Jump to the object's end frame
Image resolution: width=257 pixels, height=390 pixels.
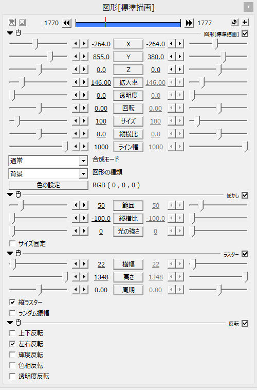pos(189,23)
